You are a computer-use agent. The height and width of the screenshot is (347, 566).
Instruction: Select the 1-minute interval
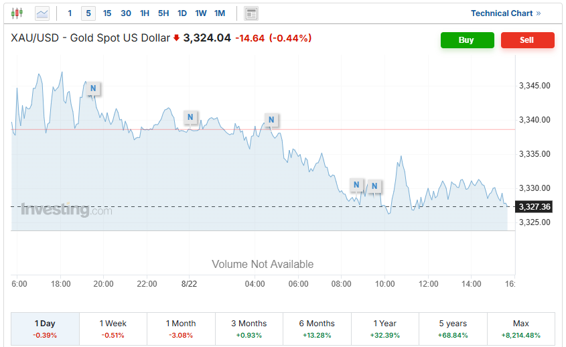(x=70, y=13)
